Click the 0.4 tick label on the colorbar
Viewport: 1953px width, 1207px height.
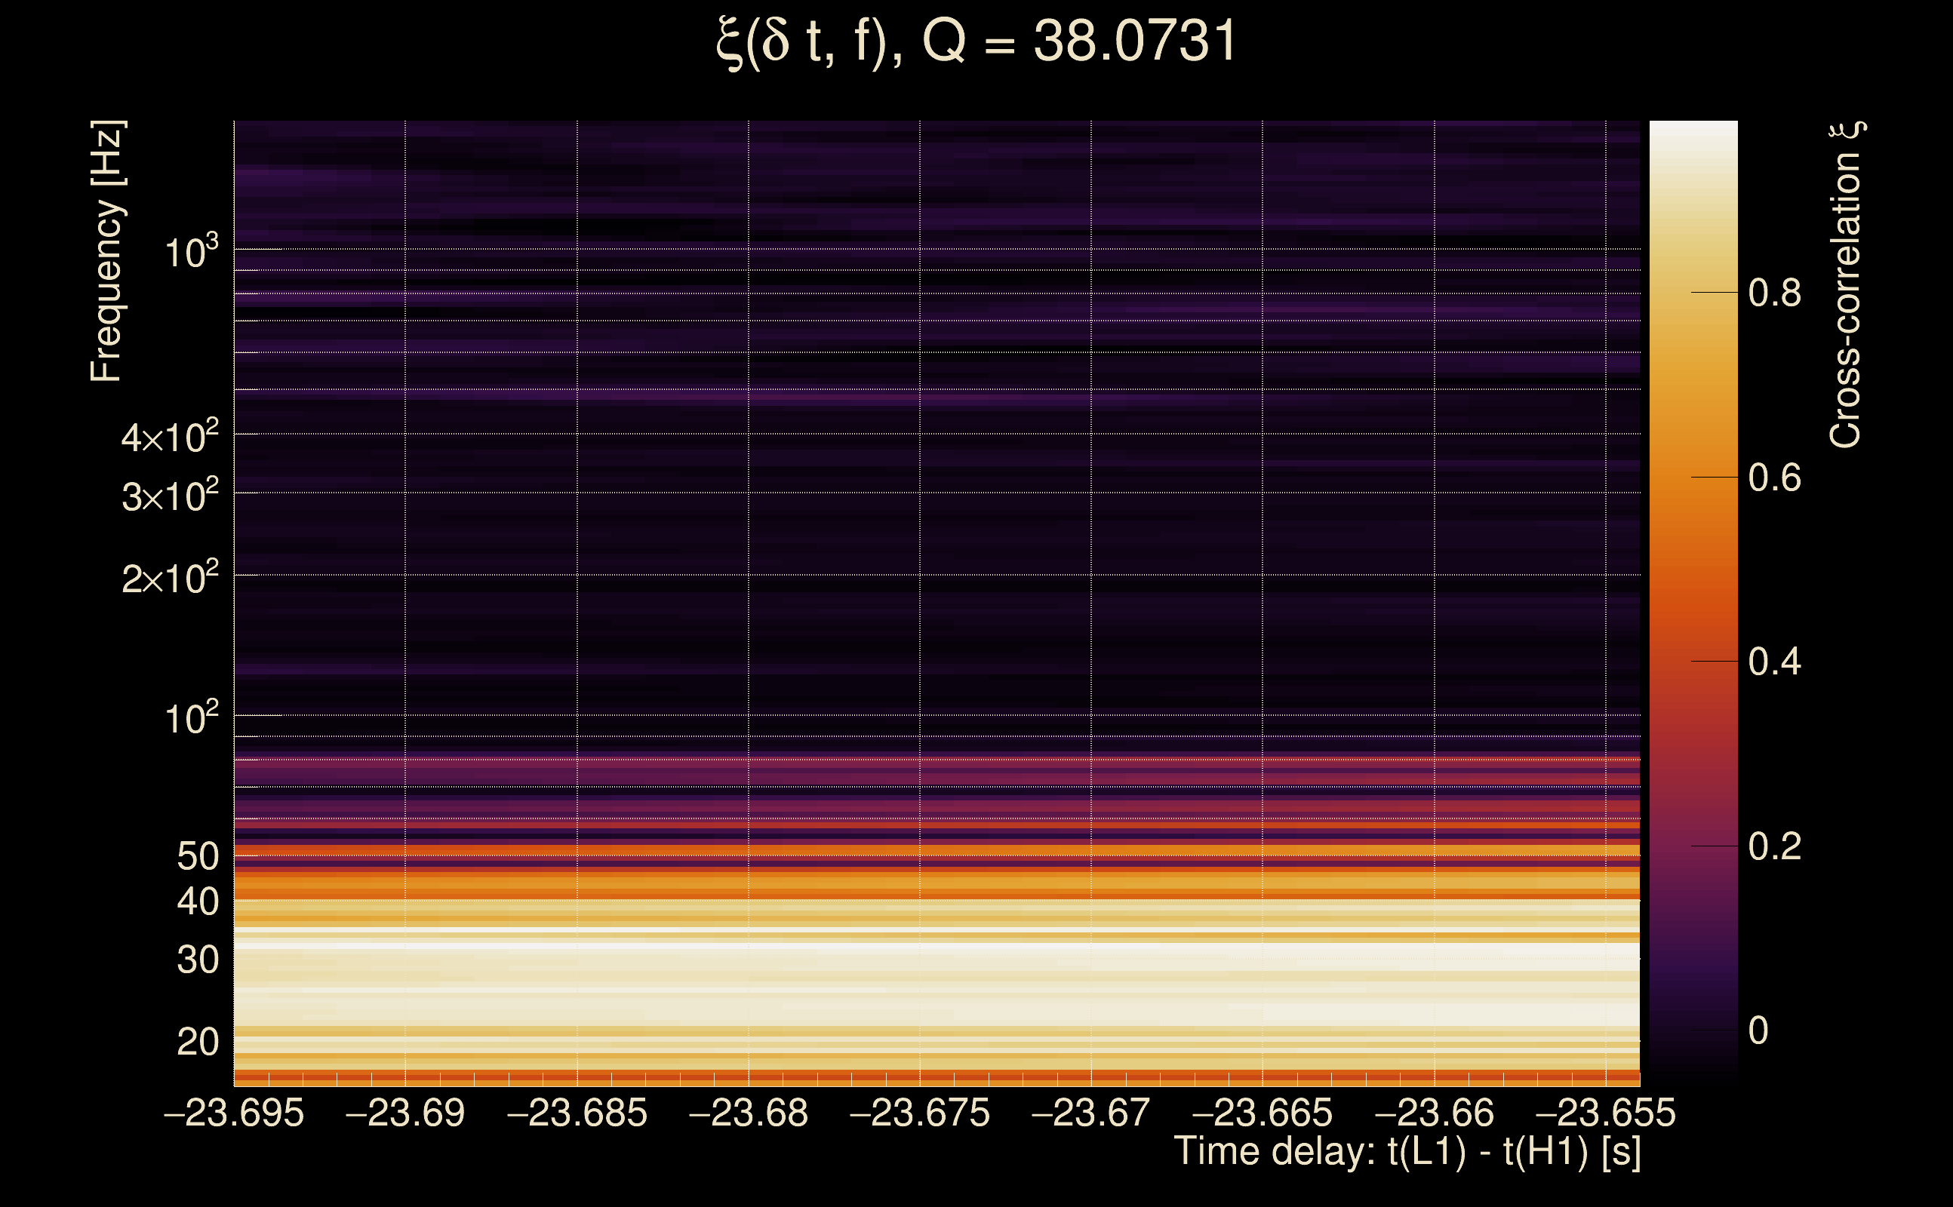click(x=1774, y=662)
